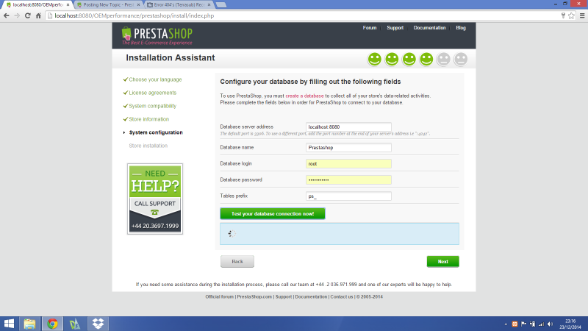Screen dimensions: 588x331
Task: Click the PrestaShop logo in header
Action: point(157,35)
